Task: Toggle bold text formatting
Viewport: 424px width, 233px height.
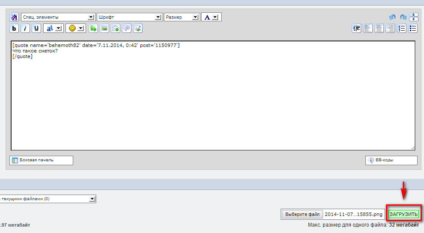Action: [14, 29]
